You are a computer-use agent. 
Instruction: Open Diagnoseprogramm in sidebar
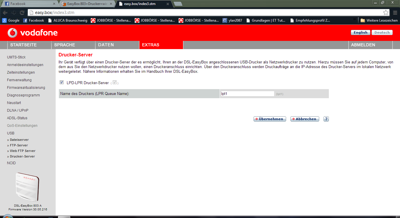(23, 95)
